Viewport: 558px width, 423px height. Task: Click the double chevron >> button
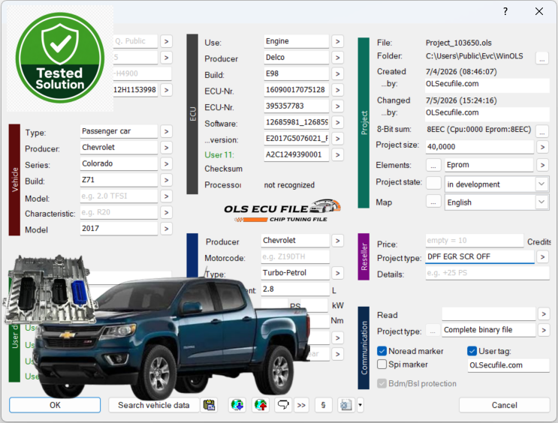click(x=301, y=405)
